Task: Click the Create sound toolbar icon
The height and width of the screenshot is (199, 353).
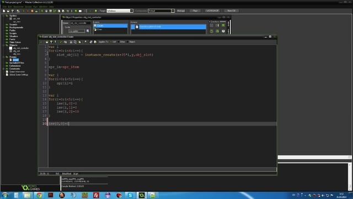Action: click(x=46, y=11)
